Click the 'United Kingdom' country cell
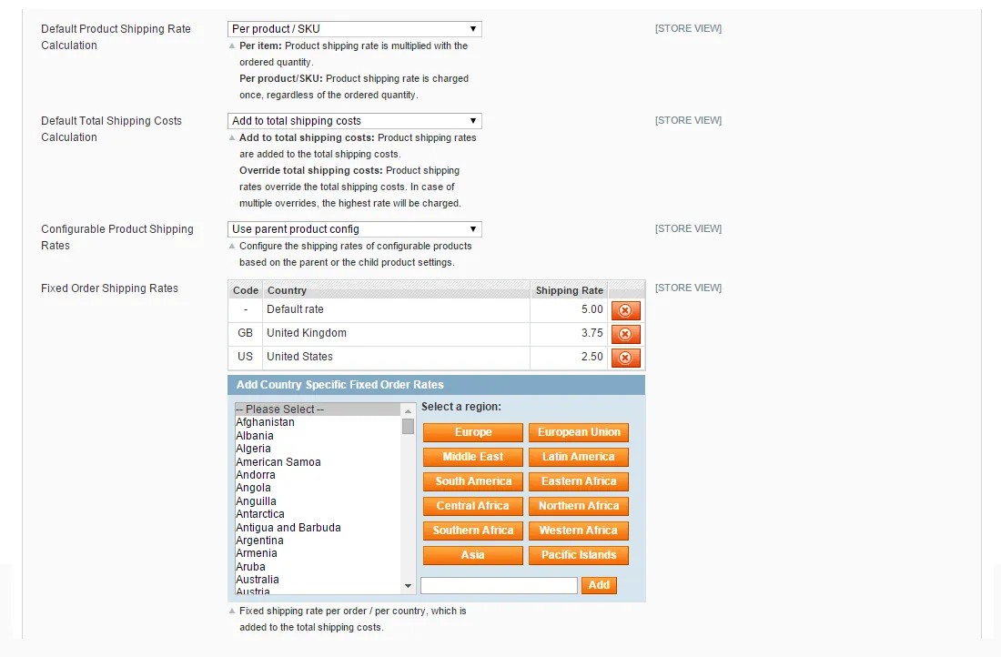 396,333
